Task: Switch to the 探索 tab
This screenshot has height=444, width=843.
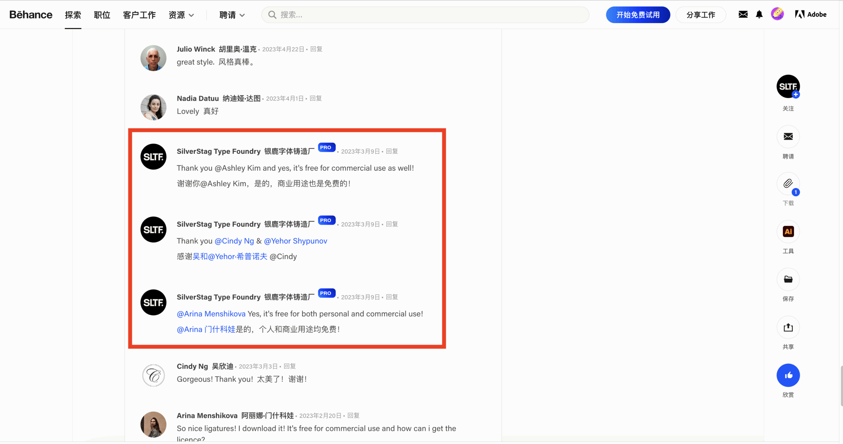Action: [73, 15]
